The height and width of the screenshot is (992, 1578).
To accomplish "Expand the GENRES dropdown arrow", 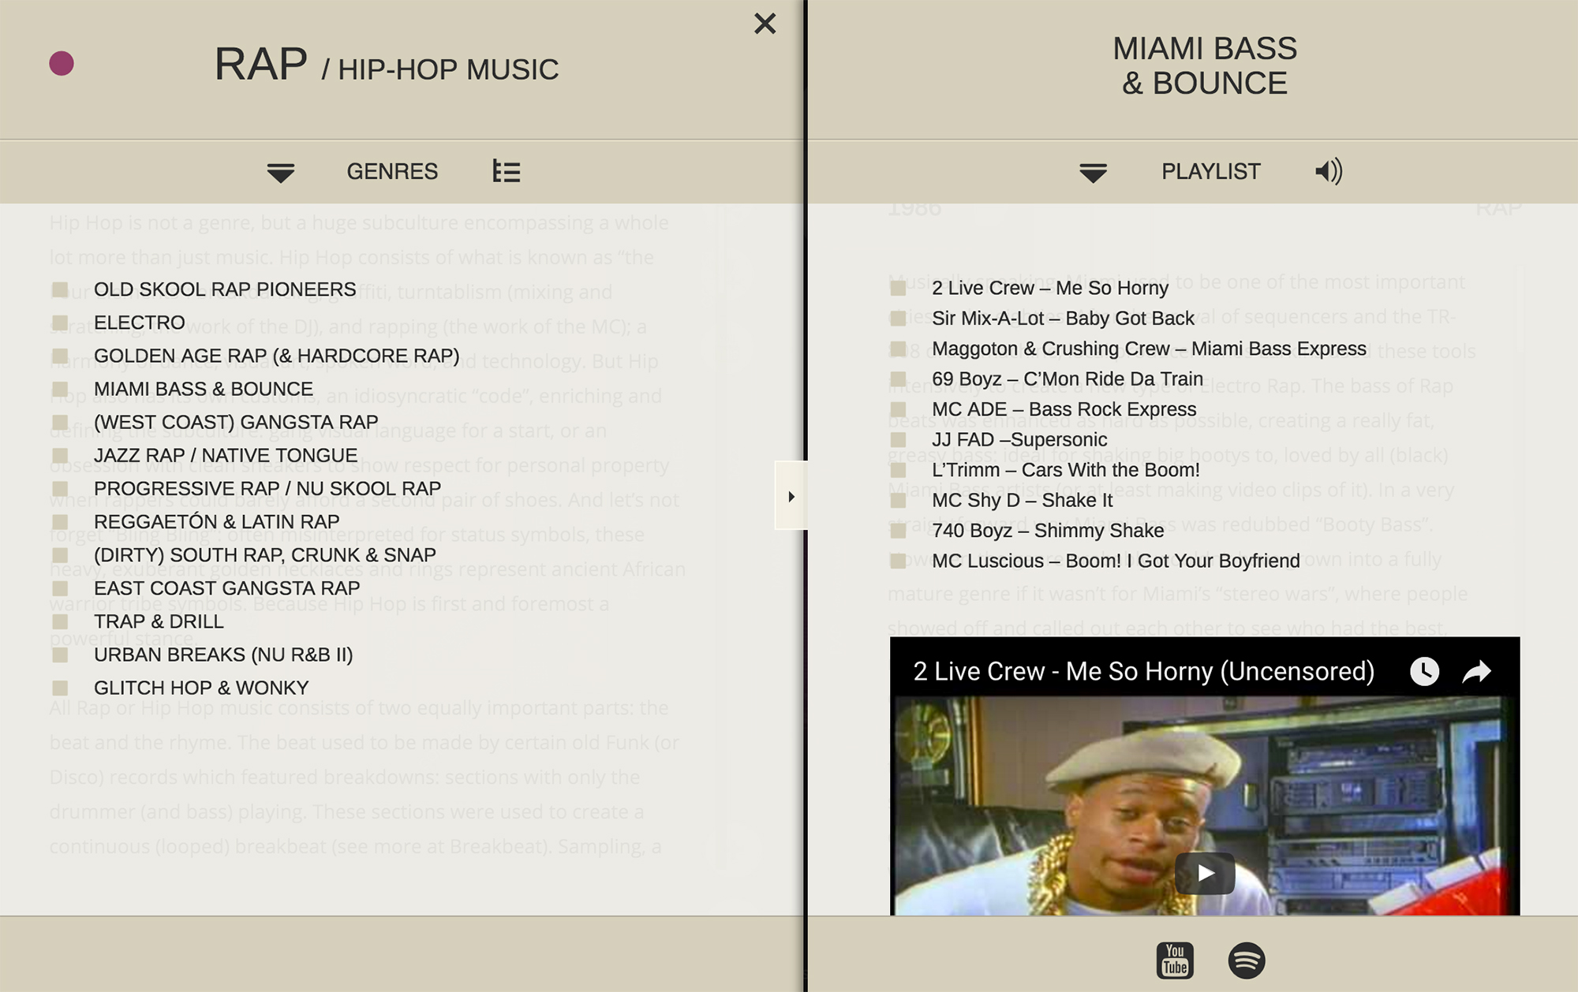I will click(280, 173).
